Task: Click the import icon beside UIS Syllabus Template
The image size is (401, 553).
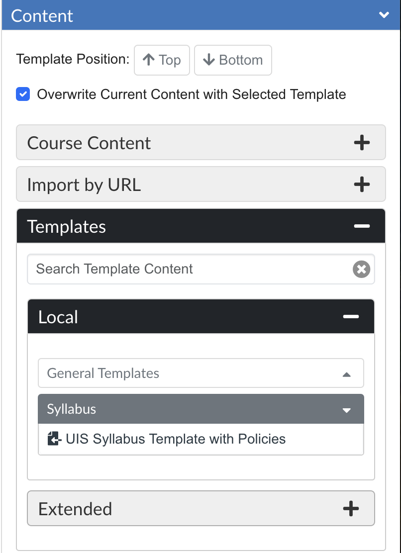Action: (x=55, y=439)
